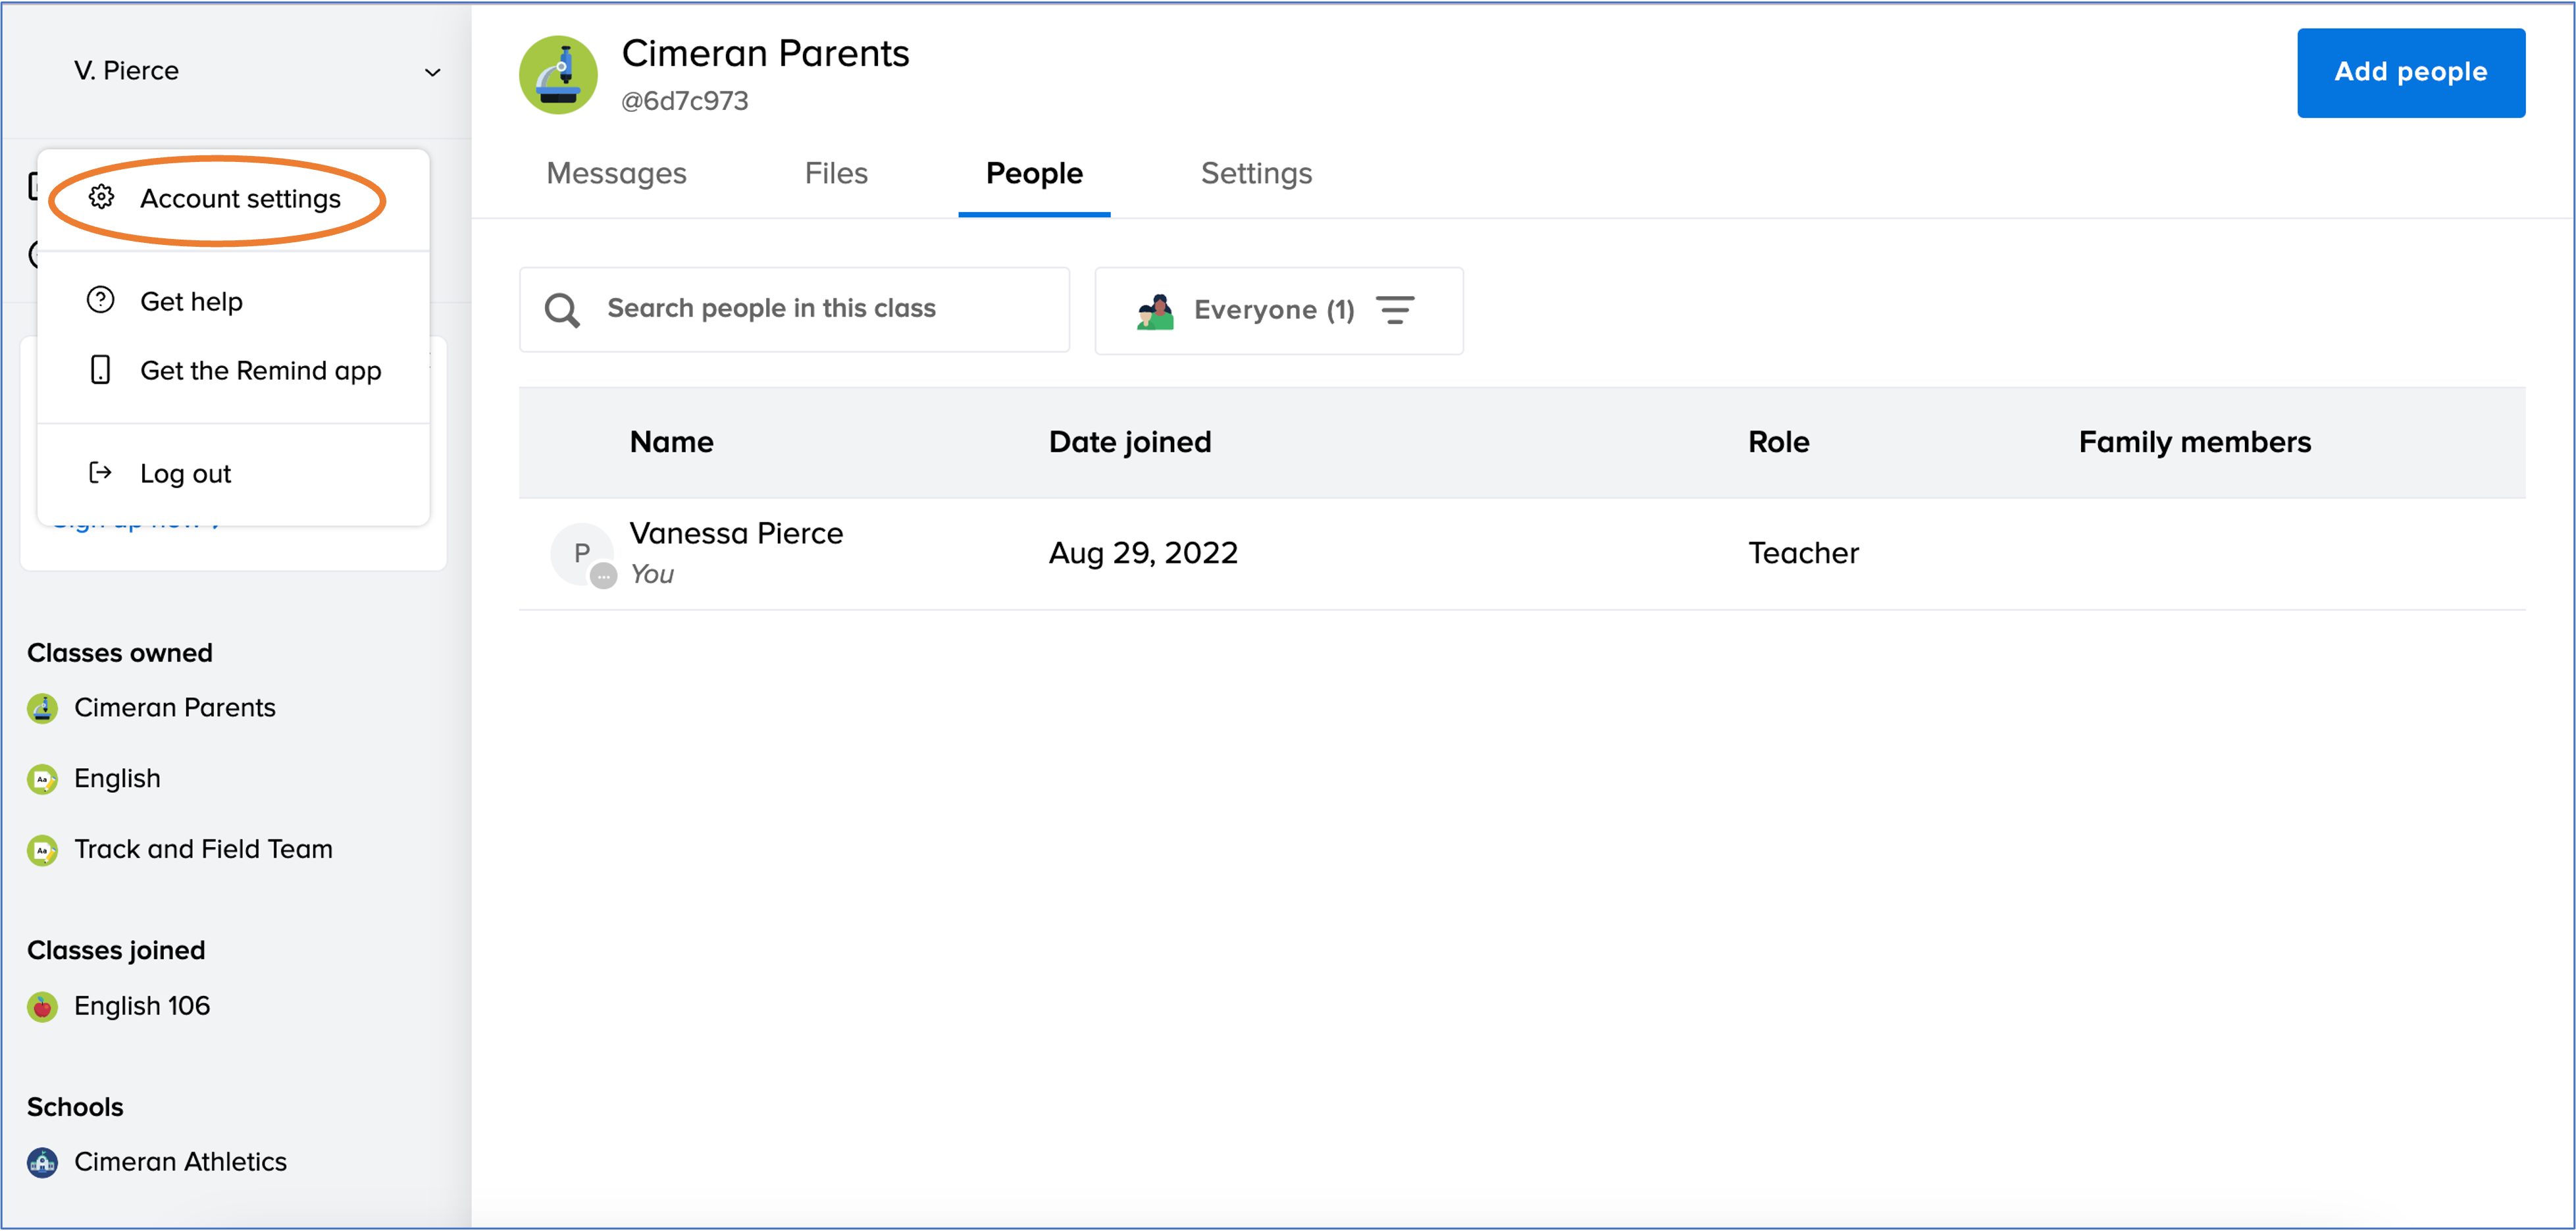Select Get help menu entry
2576x1231 pixels.
coord(233,301)
